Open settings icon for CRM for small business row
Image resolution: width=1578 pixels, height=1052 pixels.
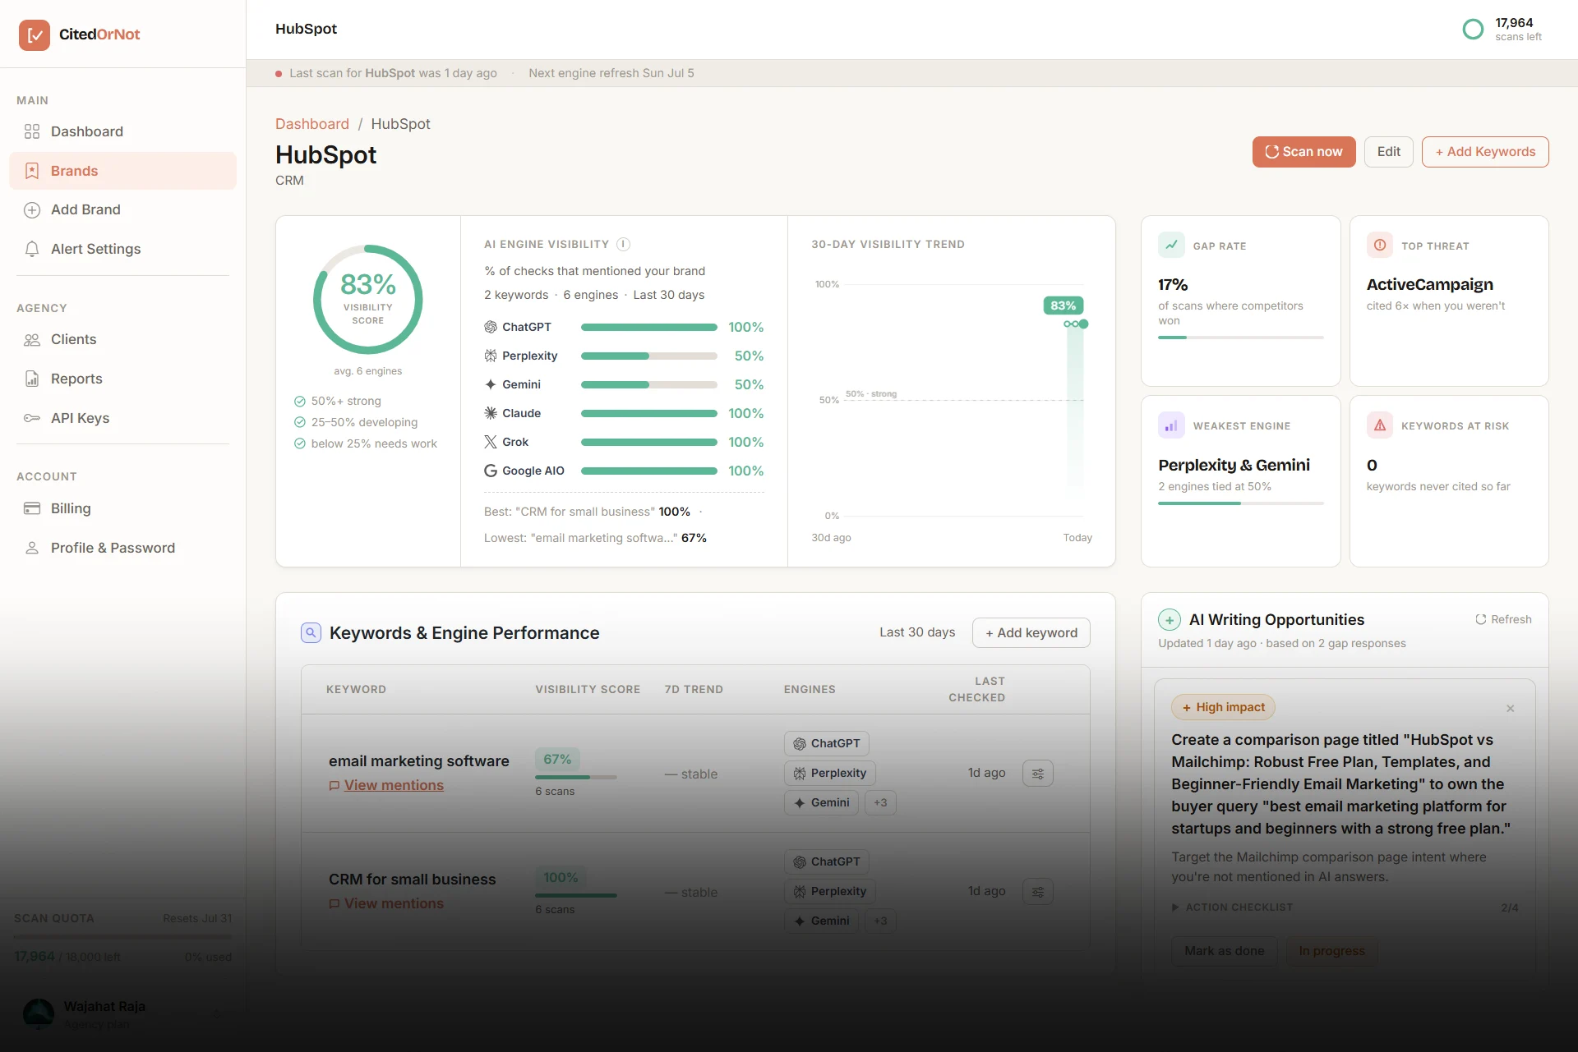point(1038,892)
